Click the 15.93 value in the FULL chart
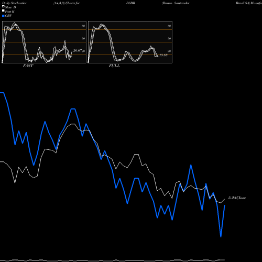 click(x=163, y=55)
